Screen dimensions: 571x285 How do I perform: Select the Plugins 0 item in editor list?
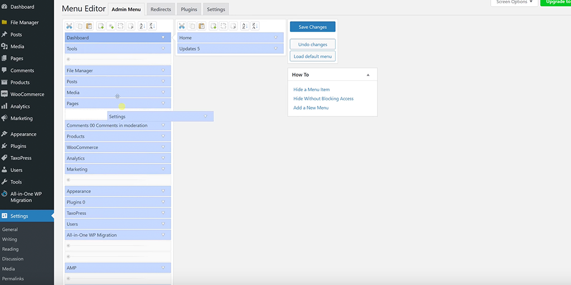tap(118, 202)
